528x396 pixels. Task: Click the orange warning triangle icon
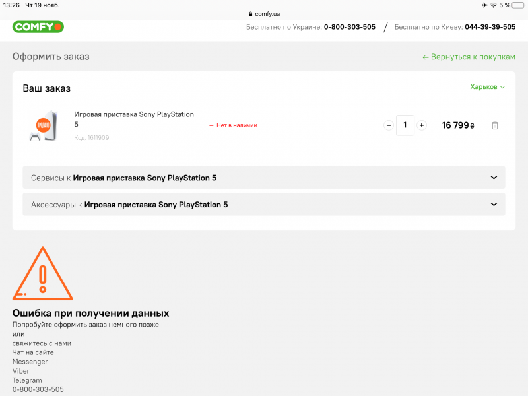point(43,274)
